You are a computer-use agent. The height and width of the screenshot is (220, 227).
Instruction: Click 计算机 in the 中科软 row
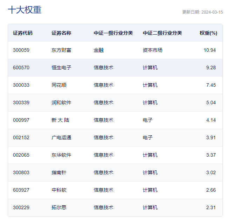pyautogui.click(x=150, y=190)
